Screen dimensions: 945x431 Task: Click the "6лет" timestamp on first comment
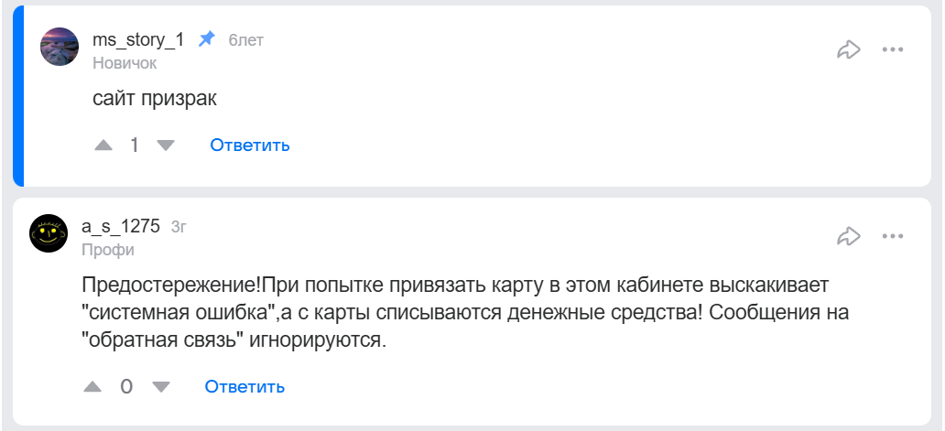click(245, 41)
